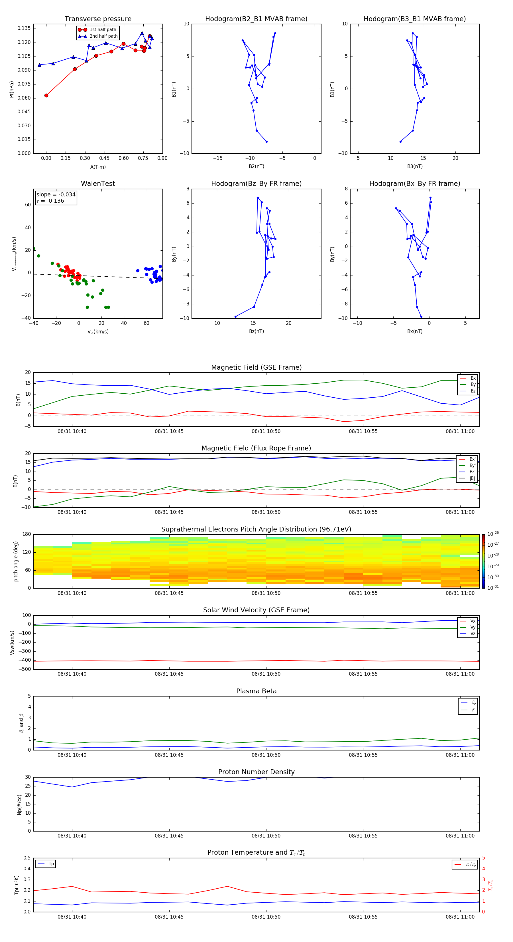Select the '1st half path' legend entry
This screenshot has width=513, height=942.
(97, 30)
